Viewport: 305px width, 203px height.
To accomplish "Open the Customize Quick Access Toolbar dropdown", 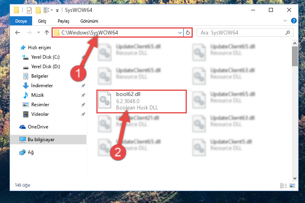I will pyautogui.click(x=57, y=10).
